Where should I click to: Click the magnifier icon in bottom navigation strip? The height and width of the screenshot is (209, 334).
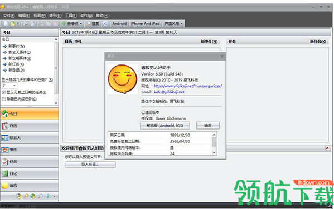pyautogui.click(x=40, y=196)
